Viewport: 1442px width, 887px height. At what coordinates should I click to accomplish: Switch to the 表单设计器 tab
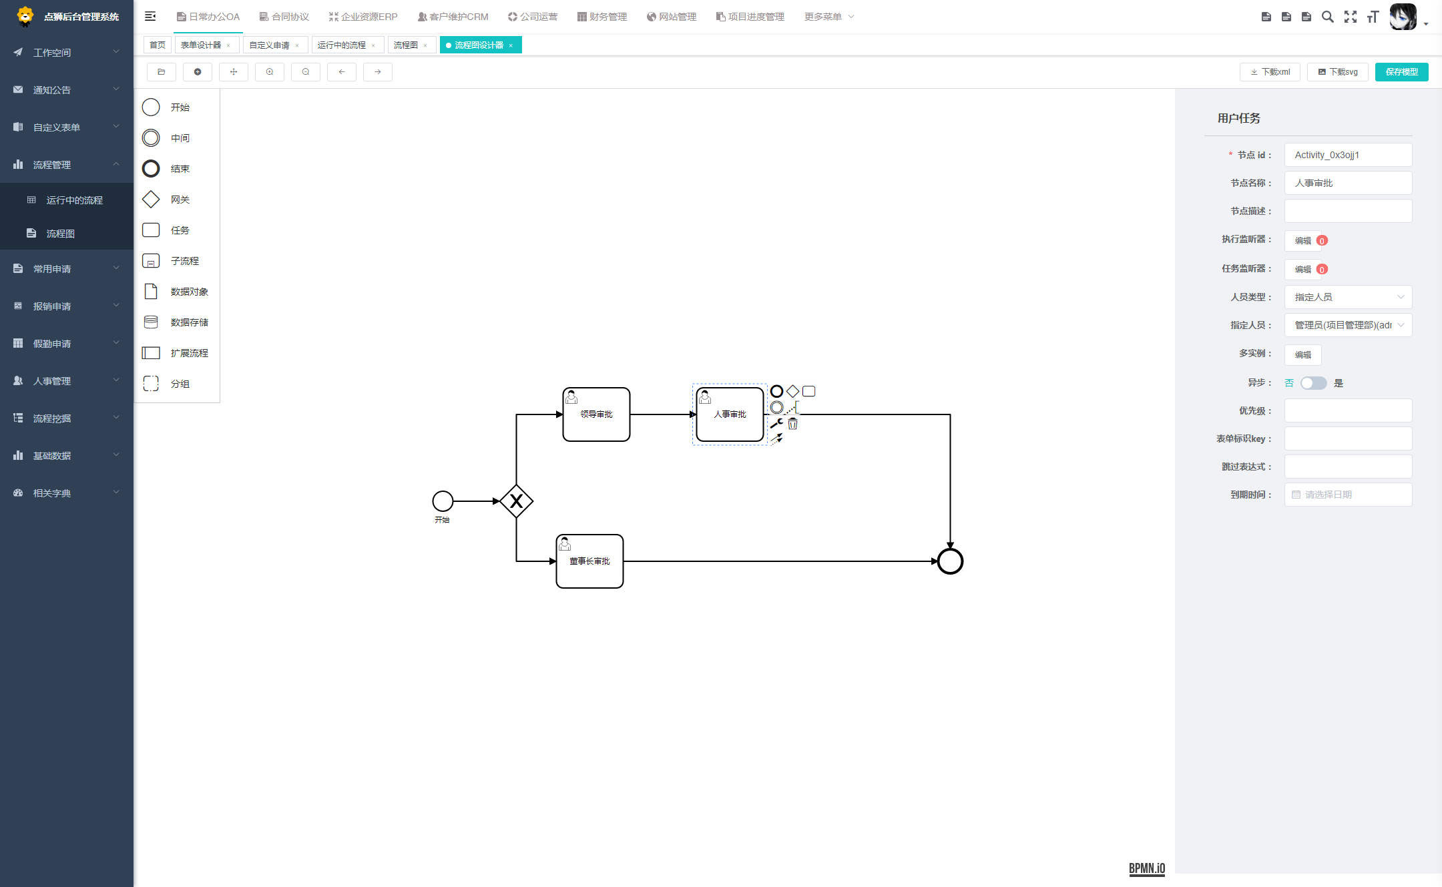[x=201, y=45]
